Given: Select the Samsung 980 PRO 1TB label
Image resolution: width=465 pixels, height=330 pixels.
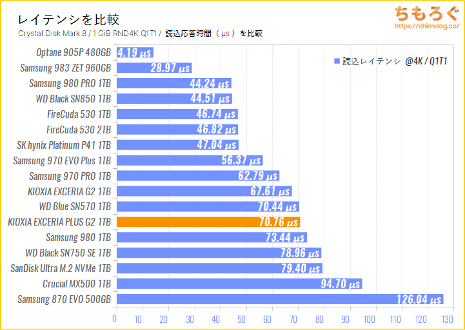Looking at the screenshot, I should 70,83.
